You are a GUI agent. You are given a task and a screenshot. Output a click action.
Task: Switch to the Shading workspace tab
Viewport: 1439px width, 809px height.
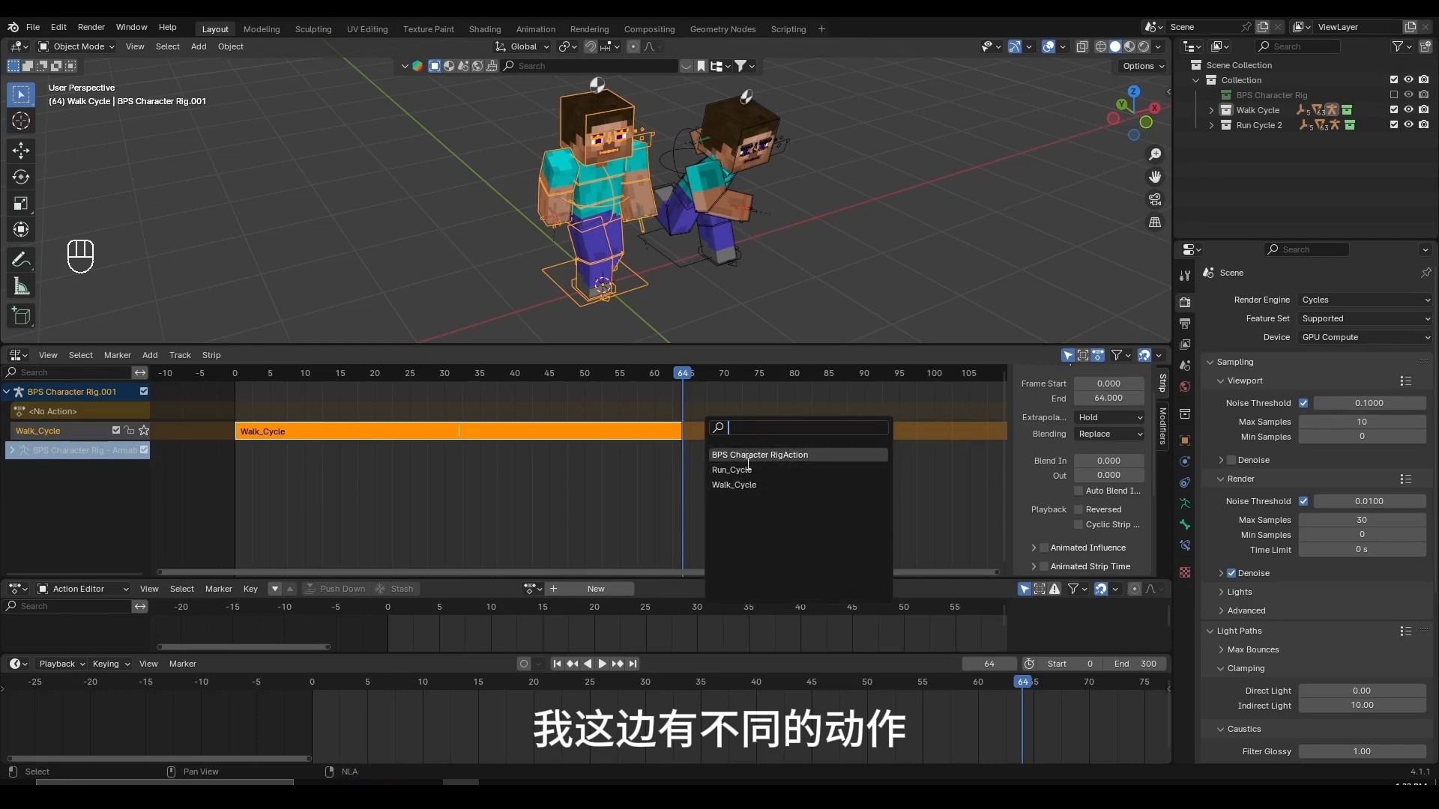[484, 29]
